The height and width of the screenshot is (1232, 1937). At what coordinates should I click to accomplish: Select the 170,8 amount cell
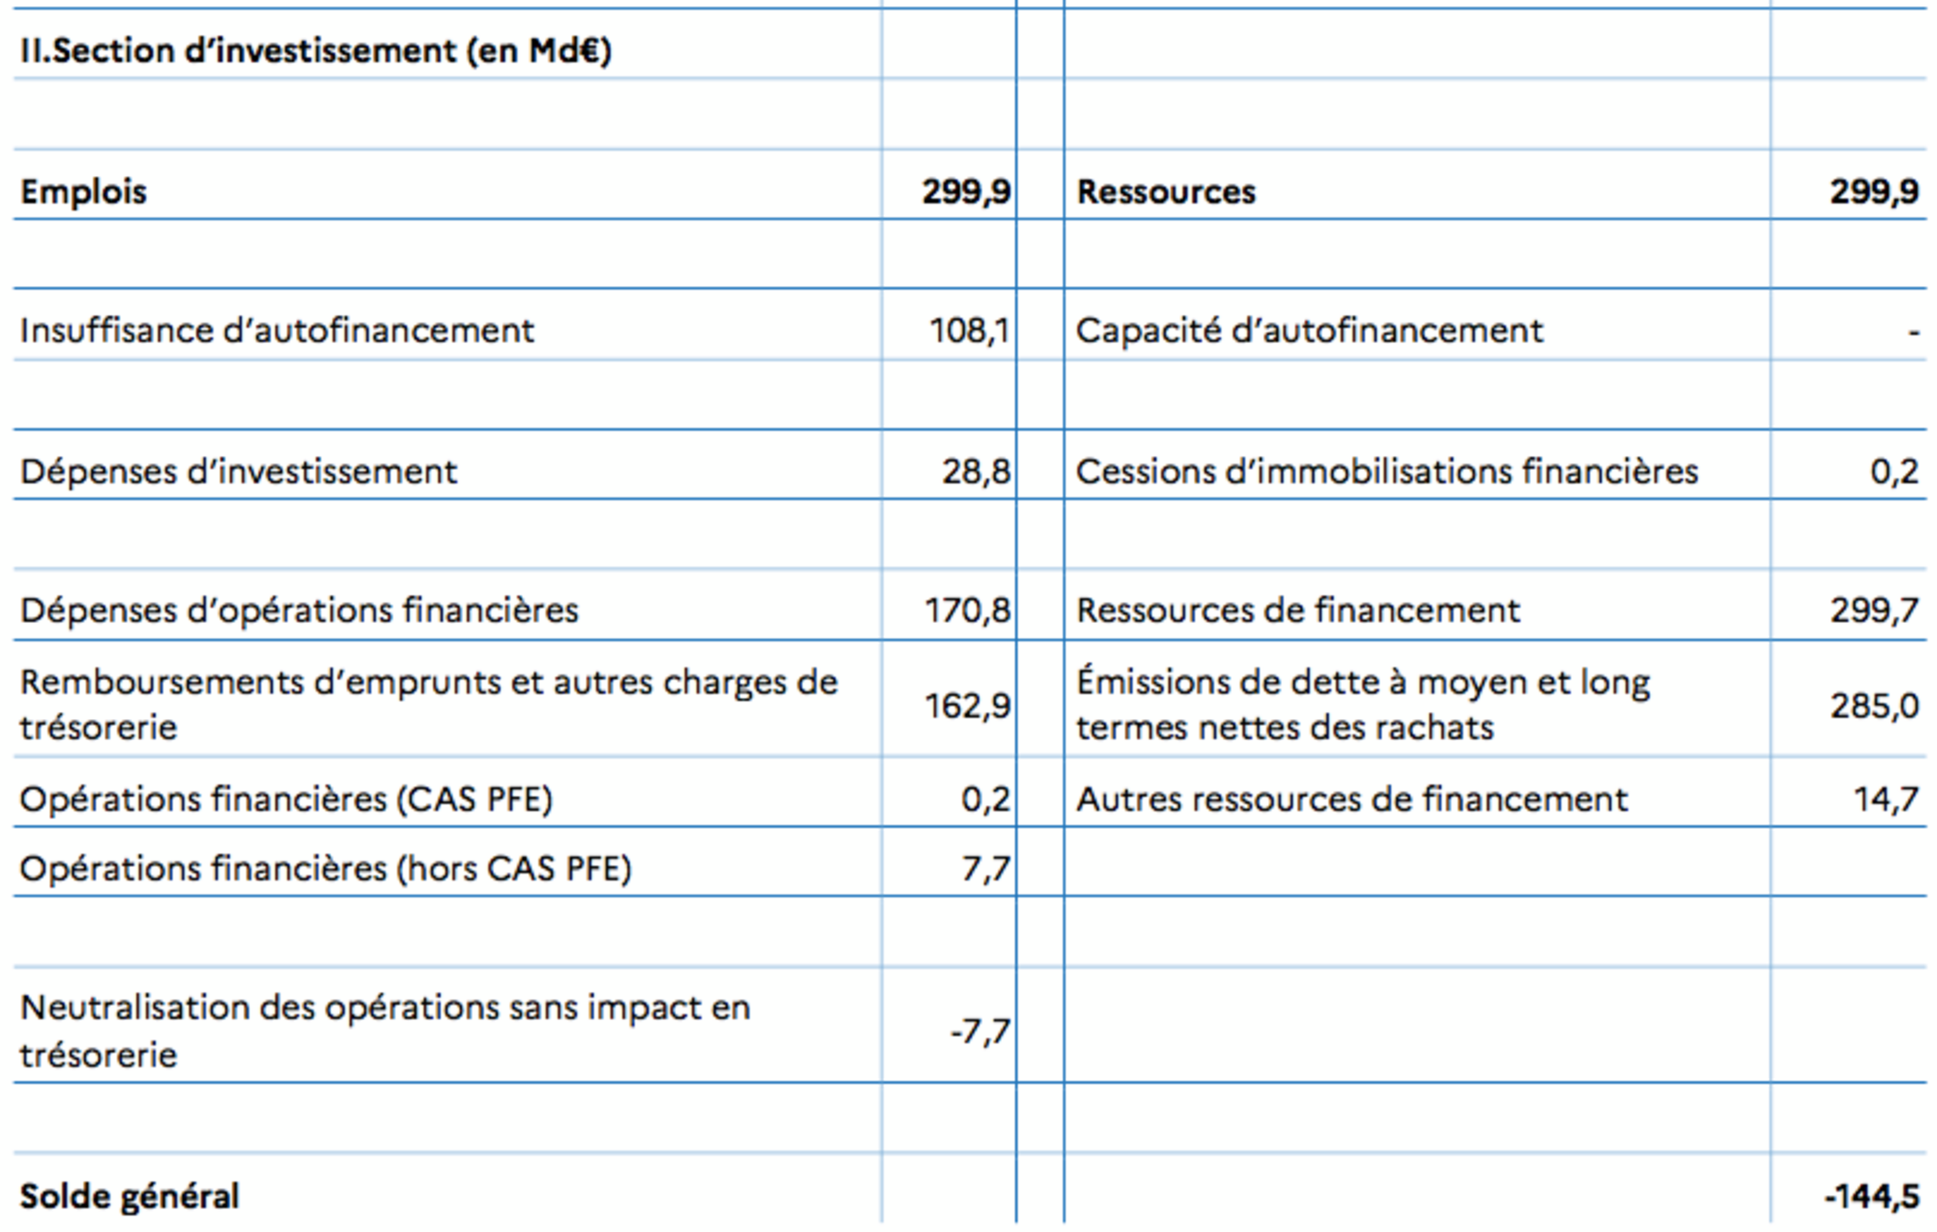967,610
